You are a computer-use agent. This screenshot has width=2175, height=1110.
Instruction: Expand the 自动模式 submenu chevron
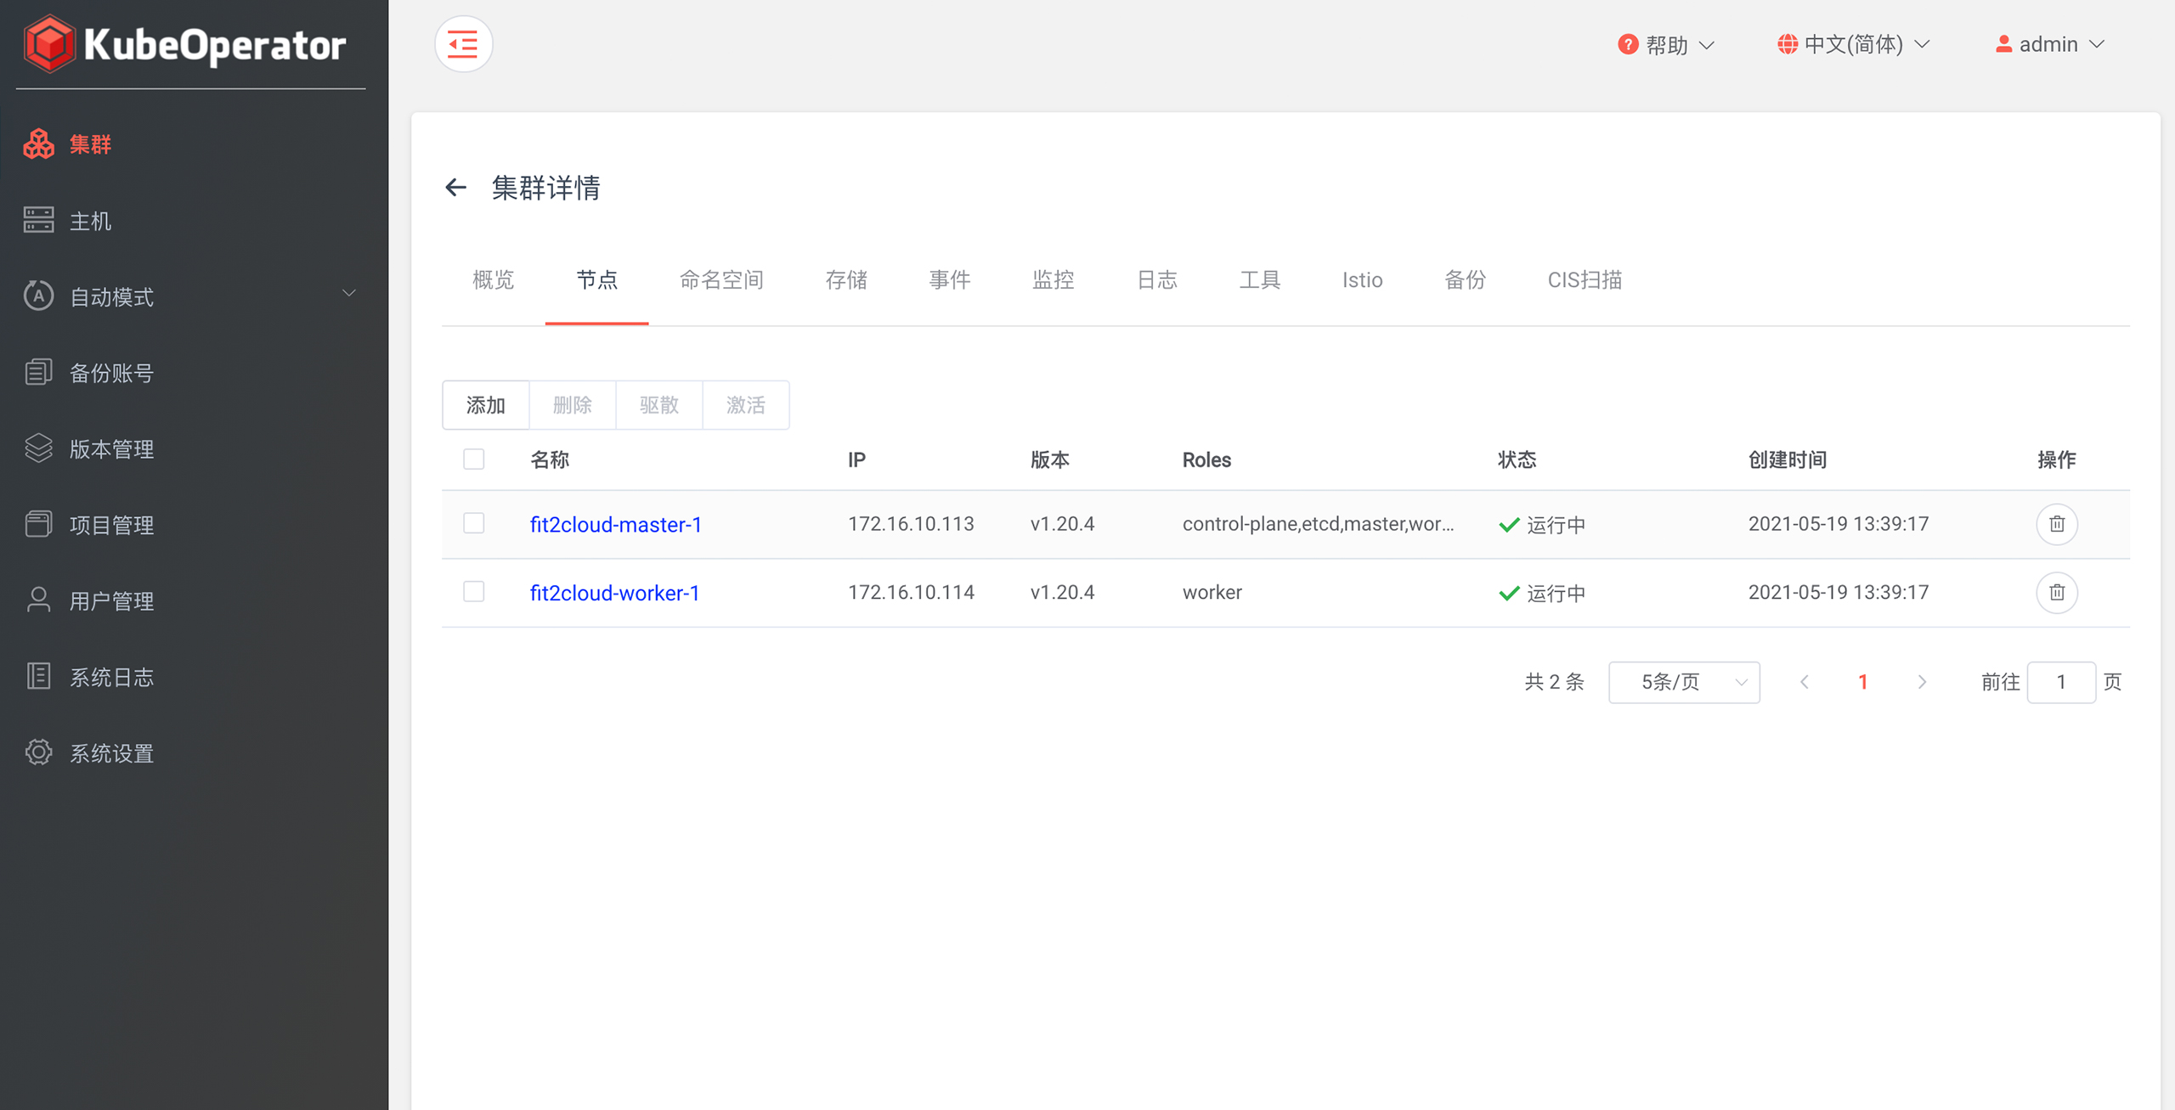tap(348, 294)
